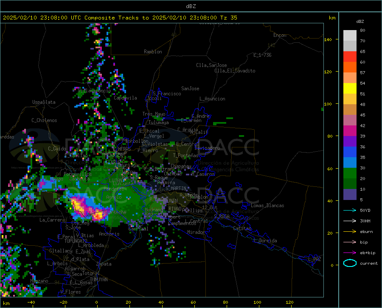Click the 'TUPUNGATO' map label

(x=76, y=241)
